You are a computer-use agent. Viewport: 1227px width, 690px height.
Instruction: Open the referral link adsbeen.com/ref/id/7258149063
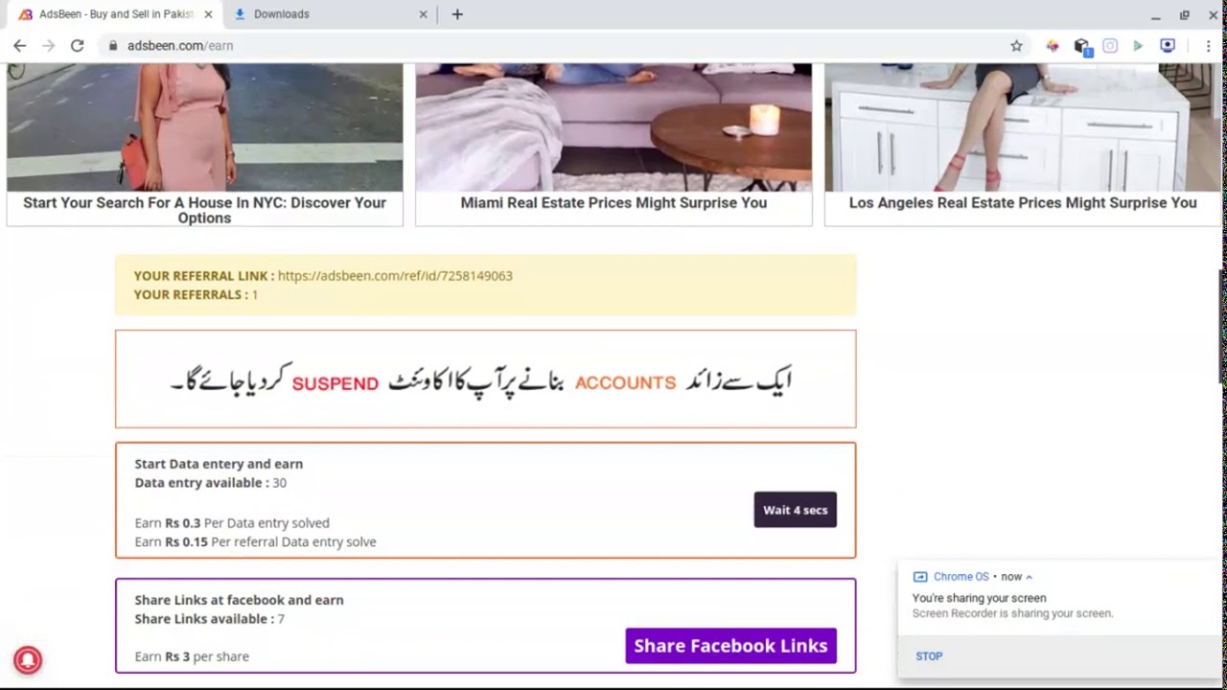[395, 275]
